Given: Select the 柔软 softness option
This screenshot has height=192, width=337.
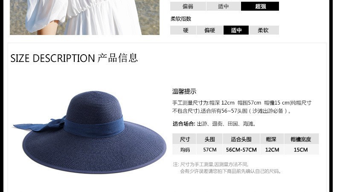Looking at the screenshot, I should pos(264,30).
